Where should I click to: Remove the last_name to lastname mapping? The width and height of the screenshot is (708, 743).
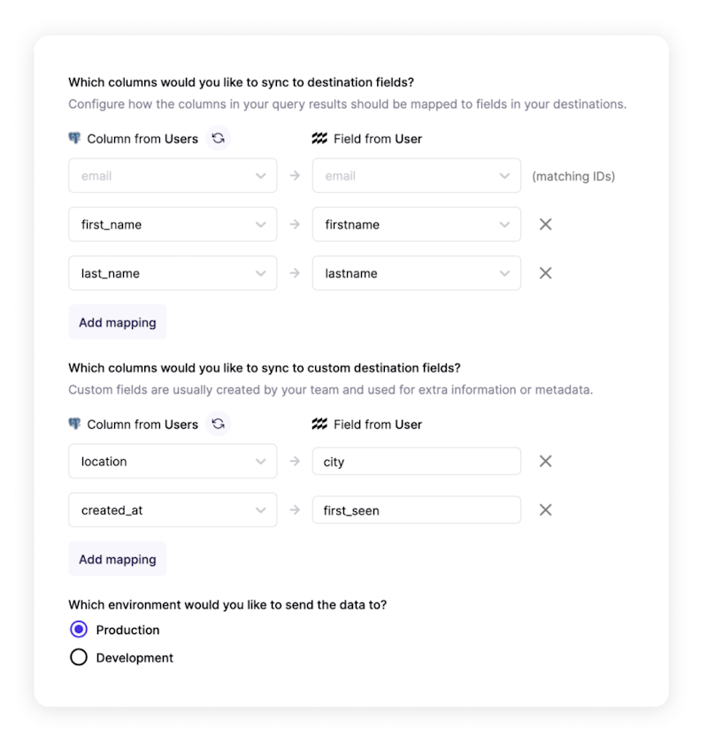[x=545, y=273]
